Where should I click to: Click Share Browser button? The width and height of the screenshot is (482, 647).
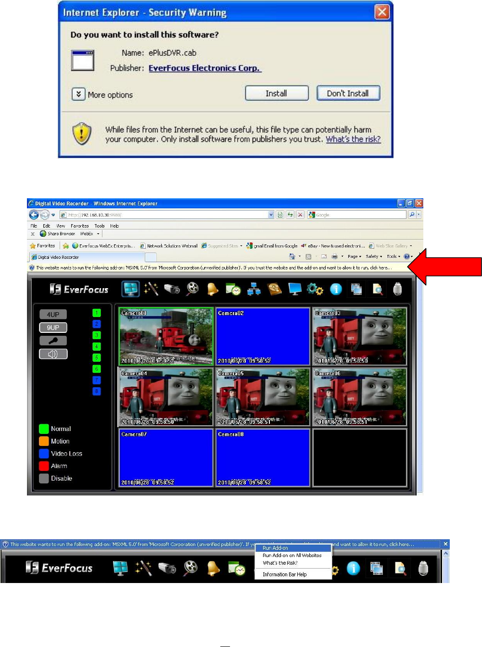point(57,234)
